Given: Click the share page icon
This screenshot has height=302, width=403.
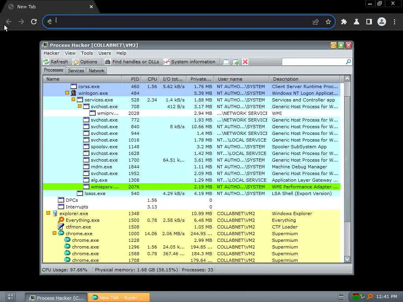Looking at the screenshot, I should [x=315, y=22].
